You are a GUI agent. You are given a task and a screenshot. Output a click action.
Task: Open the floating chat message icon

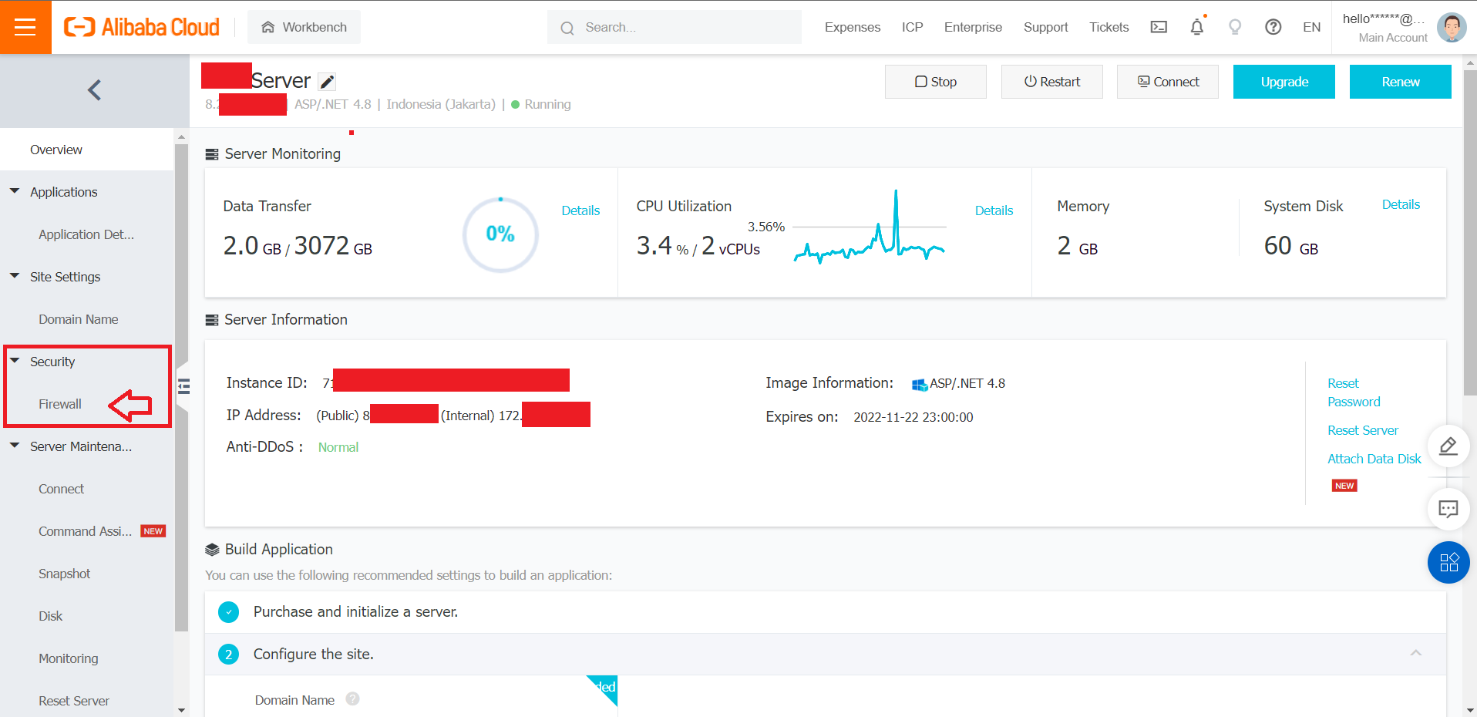pos(1448,509)
